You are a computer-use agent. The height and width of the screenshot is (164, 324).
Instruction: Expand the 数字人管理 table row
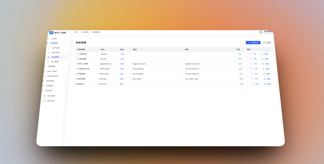tap(77, 64)
